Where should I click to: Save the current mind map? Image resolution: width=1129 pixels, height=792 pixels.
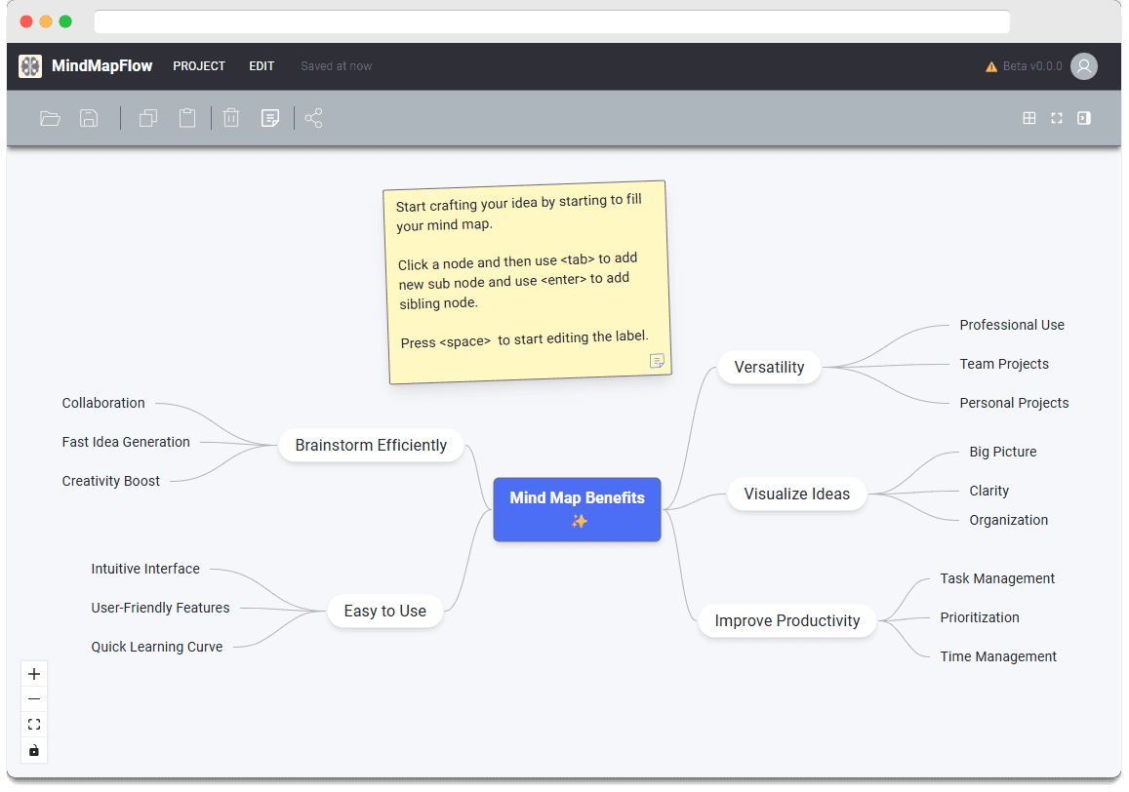click(88, 118)
